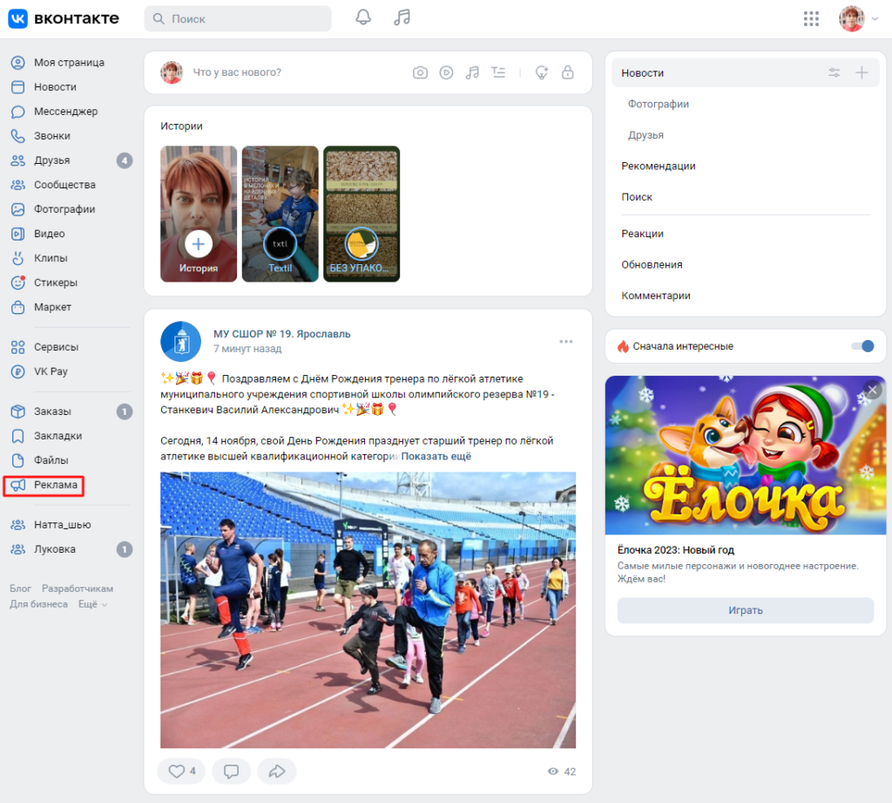Click the share arrow under the post
Screen dimensions: 892x803
[277, 772]
